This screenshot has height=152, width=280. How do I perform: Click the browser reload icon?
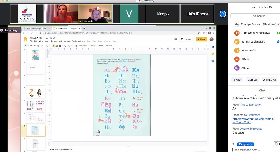click(x=32, y=33)
